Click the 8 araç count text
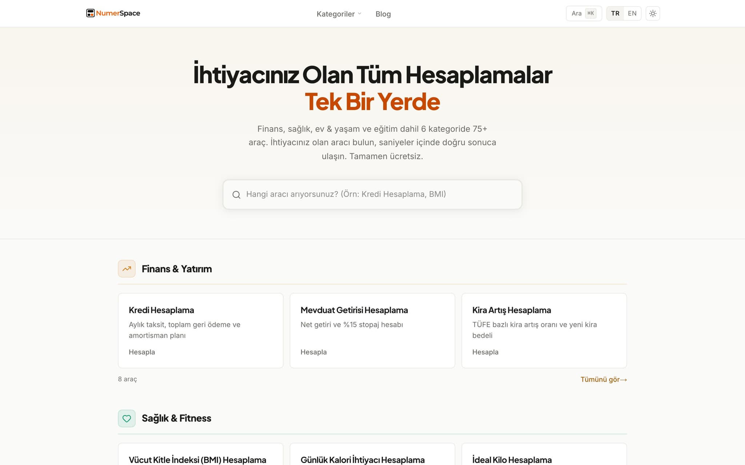This screenshot has width=745, height=465. (x=127, y=379)
